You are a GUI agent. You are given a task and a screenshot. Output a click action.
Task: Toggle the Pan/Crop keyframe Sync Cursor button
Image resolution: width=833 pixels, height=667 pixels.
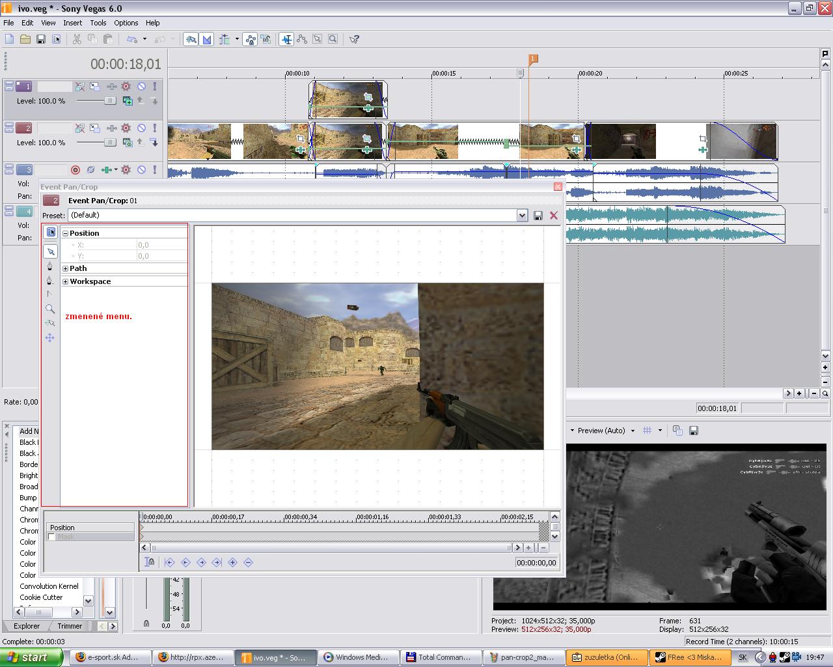point(150,562)
